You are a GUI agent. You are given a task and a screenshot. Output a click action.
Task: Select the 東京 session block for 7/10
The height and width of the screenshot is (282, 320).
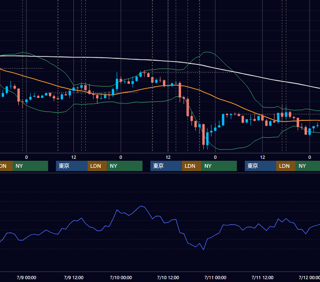click(x=166, y=166)
